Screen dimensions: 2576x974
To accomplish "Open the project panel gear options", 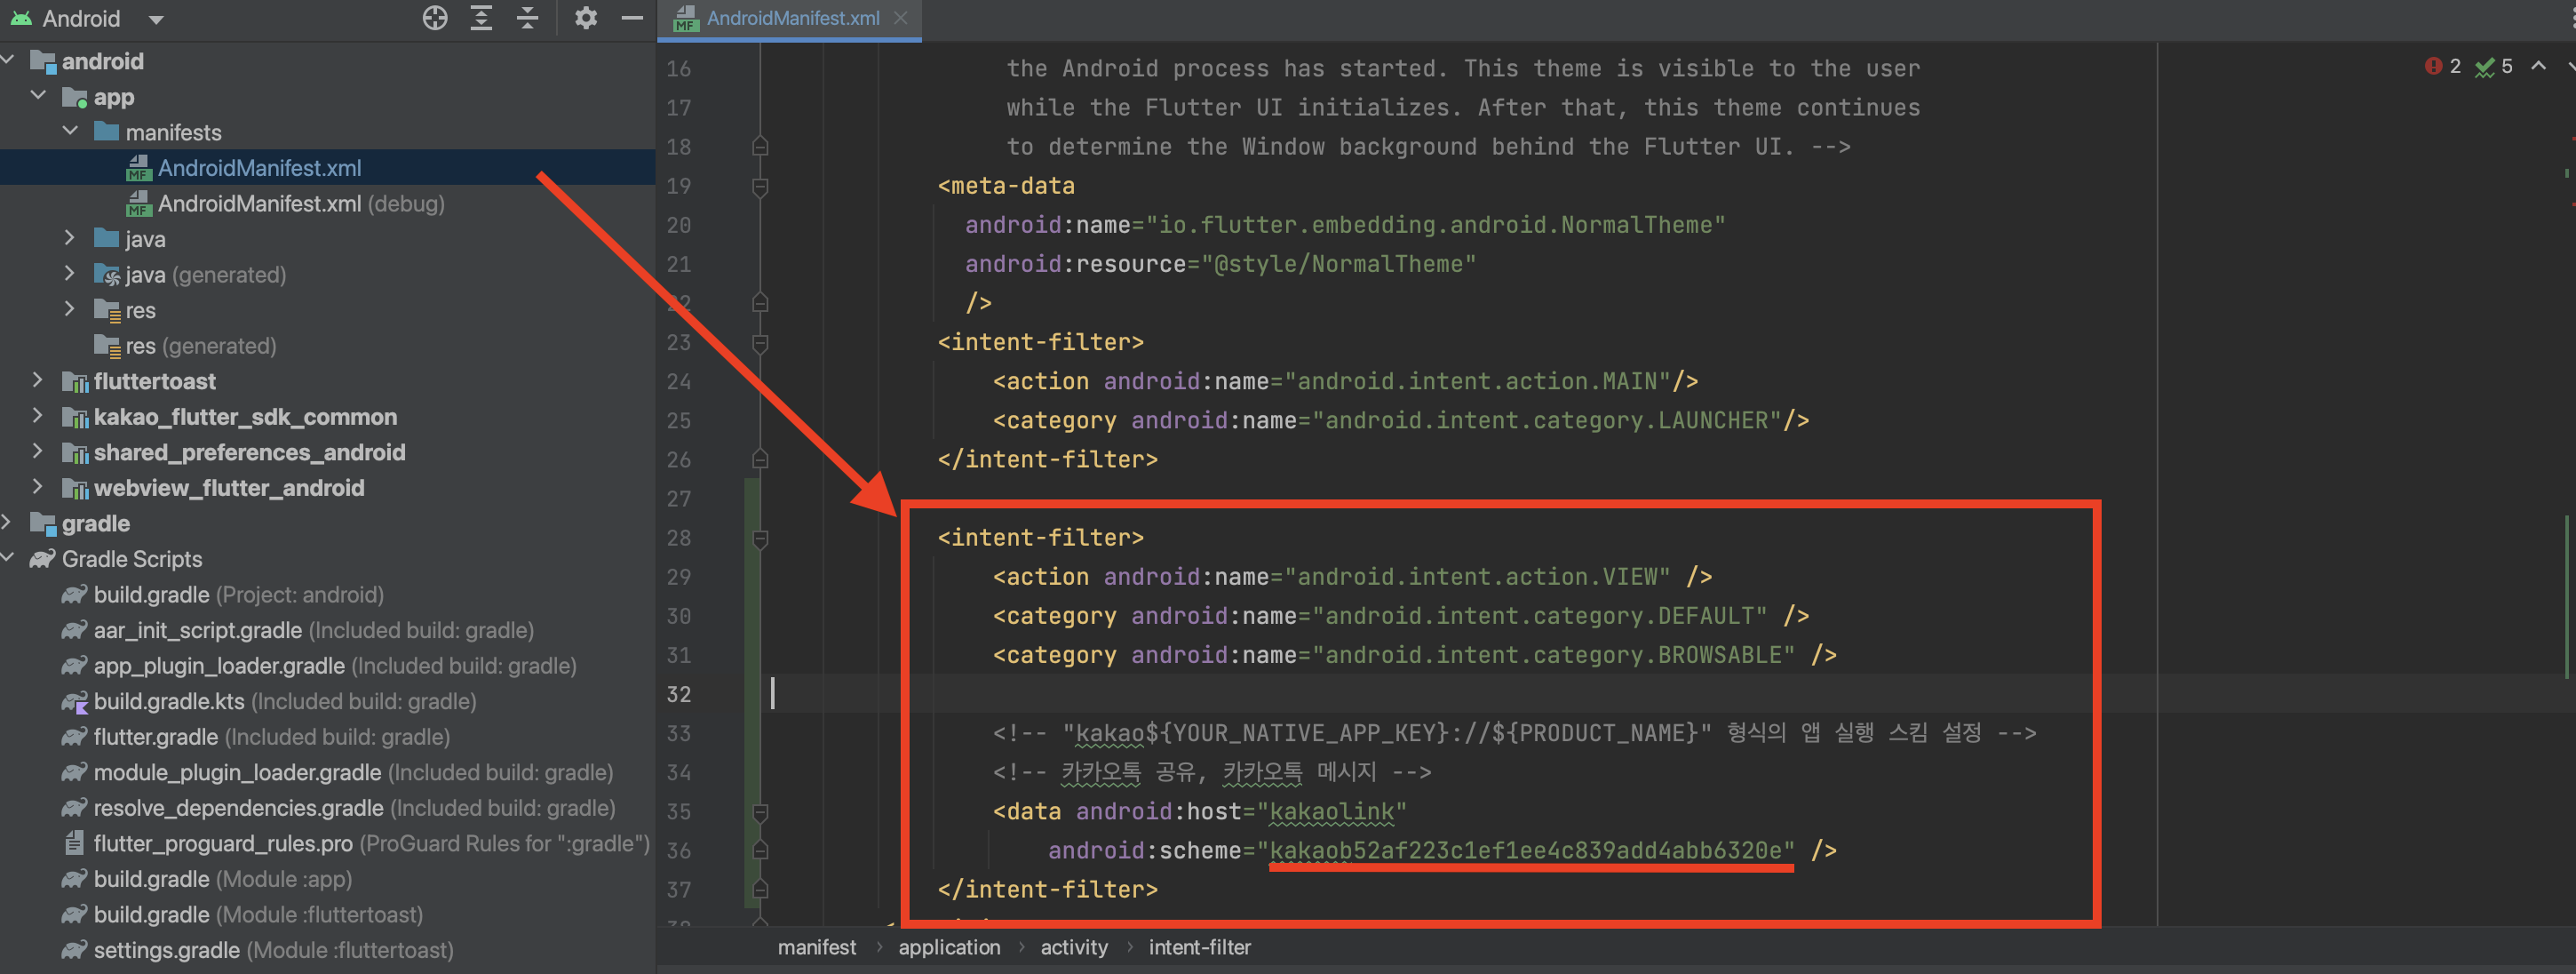I will (586, 18).
